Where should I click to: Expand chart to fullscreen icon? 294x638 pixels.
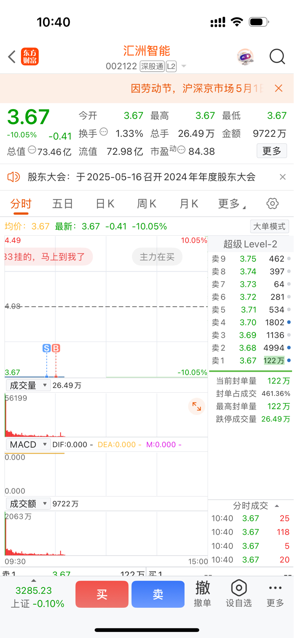[197, 407]
